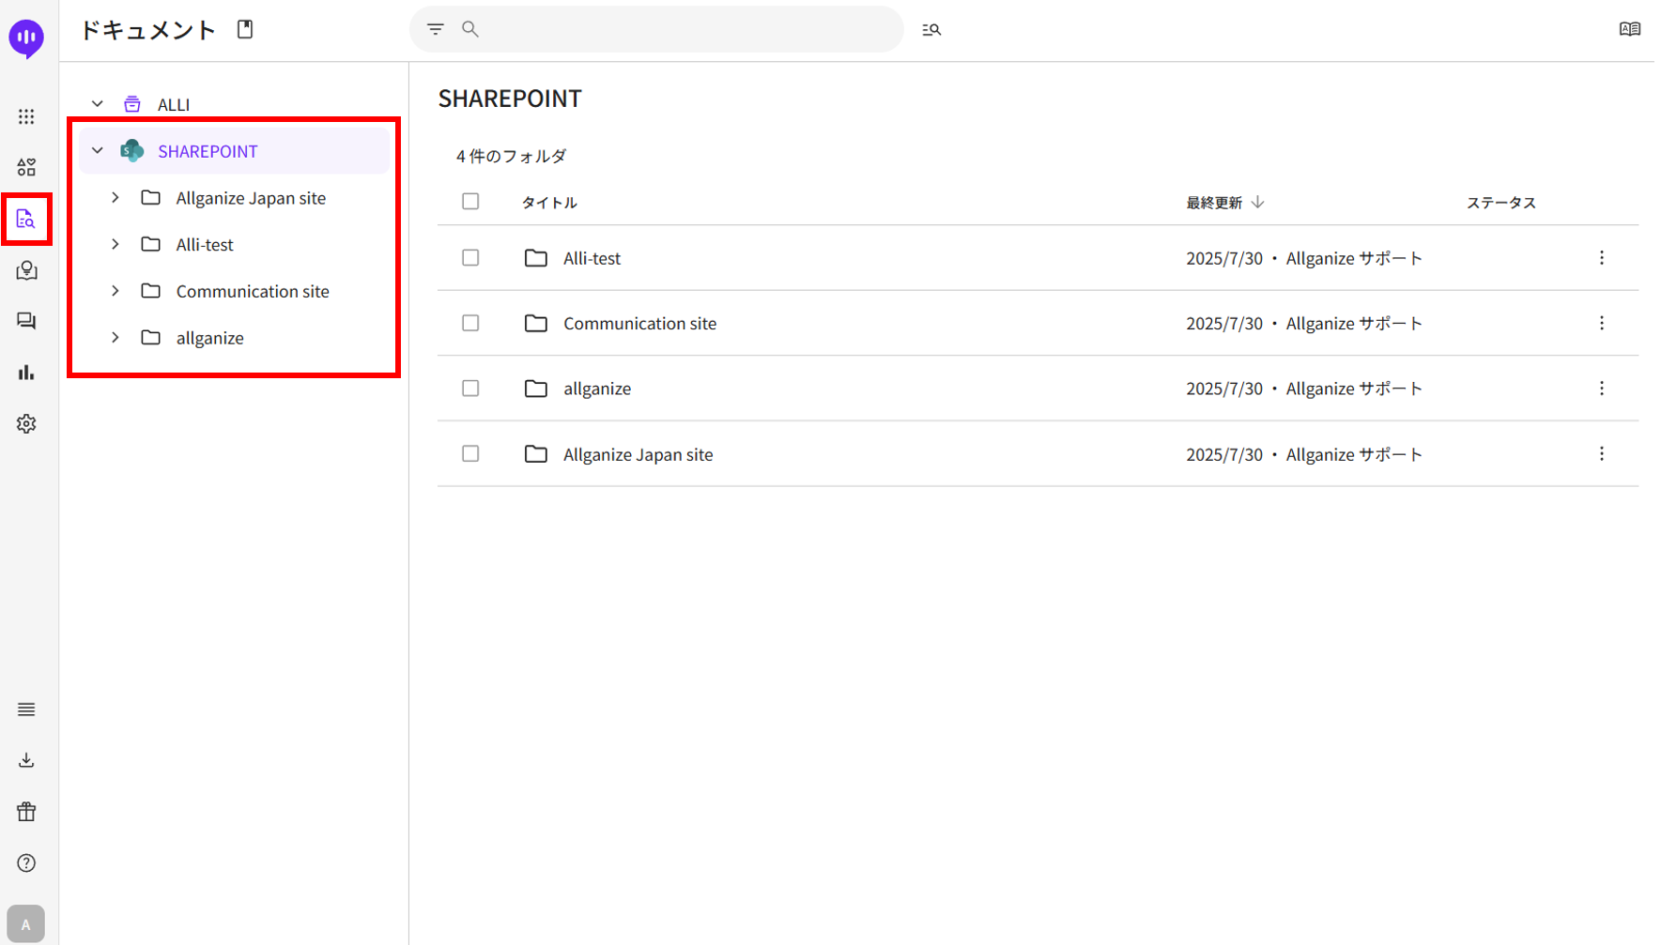The height and width of the screenshot is (945, 1661).
Task: Open the Documents search icon in sidebar
Action: [26, 220]
